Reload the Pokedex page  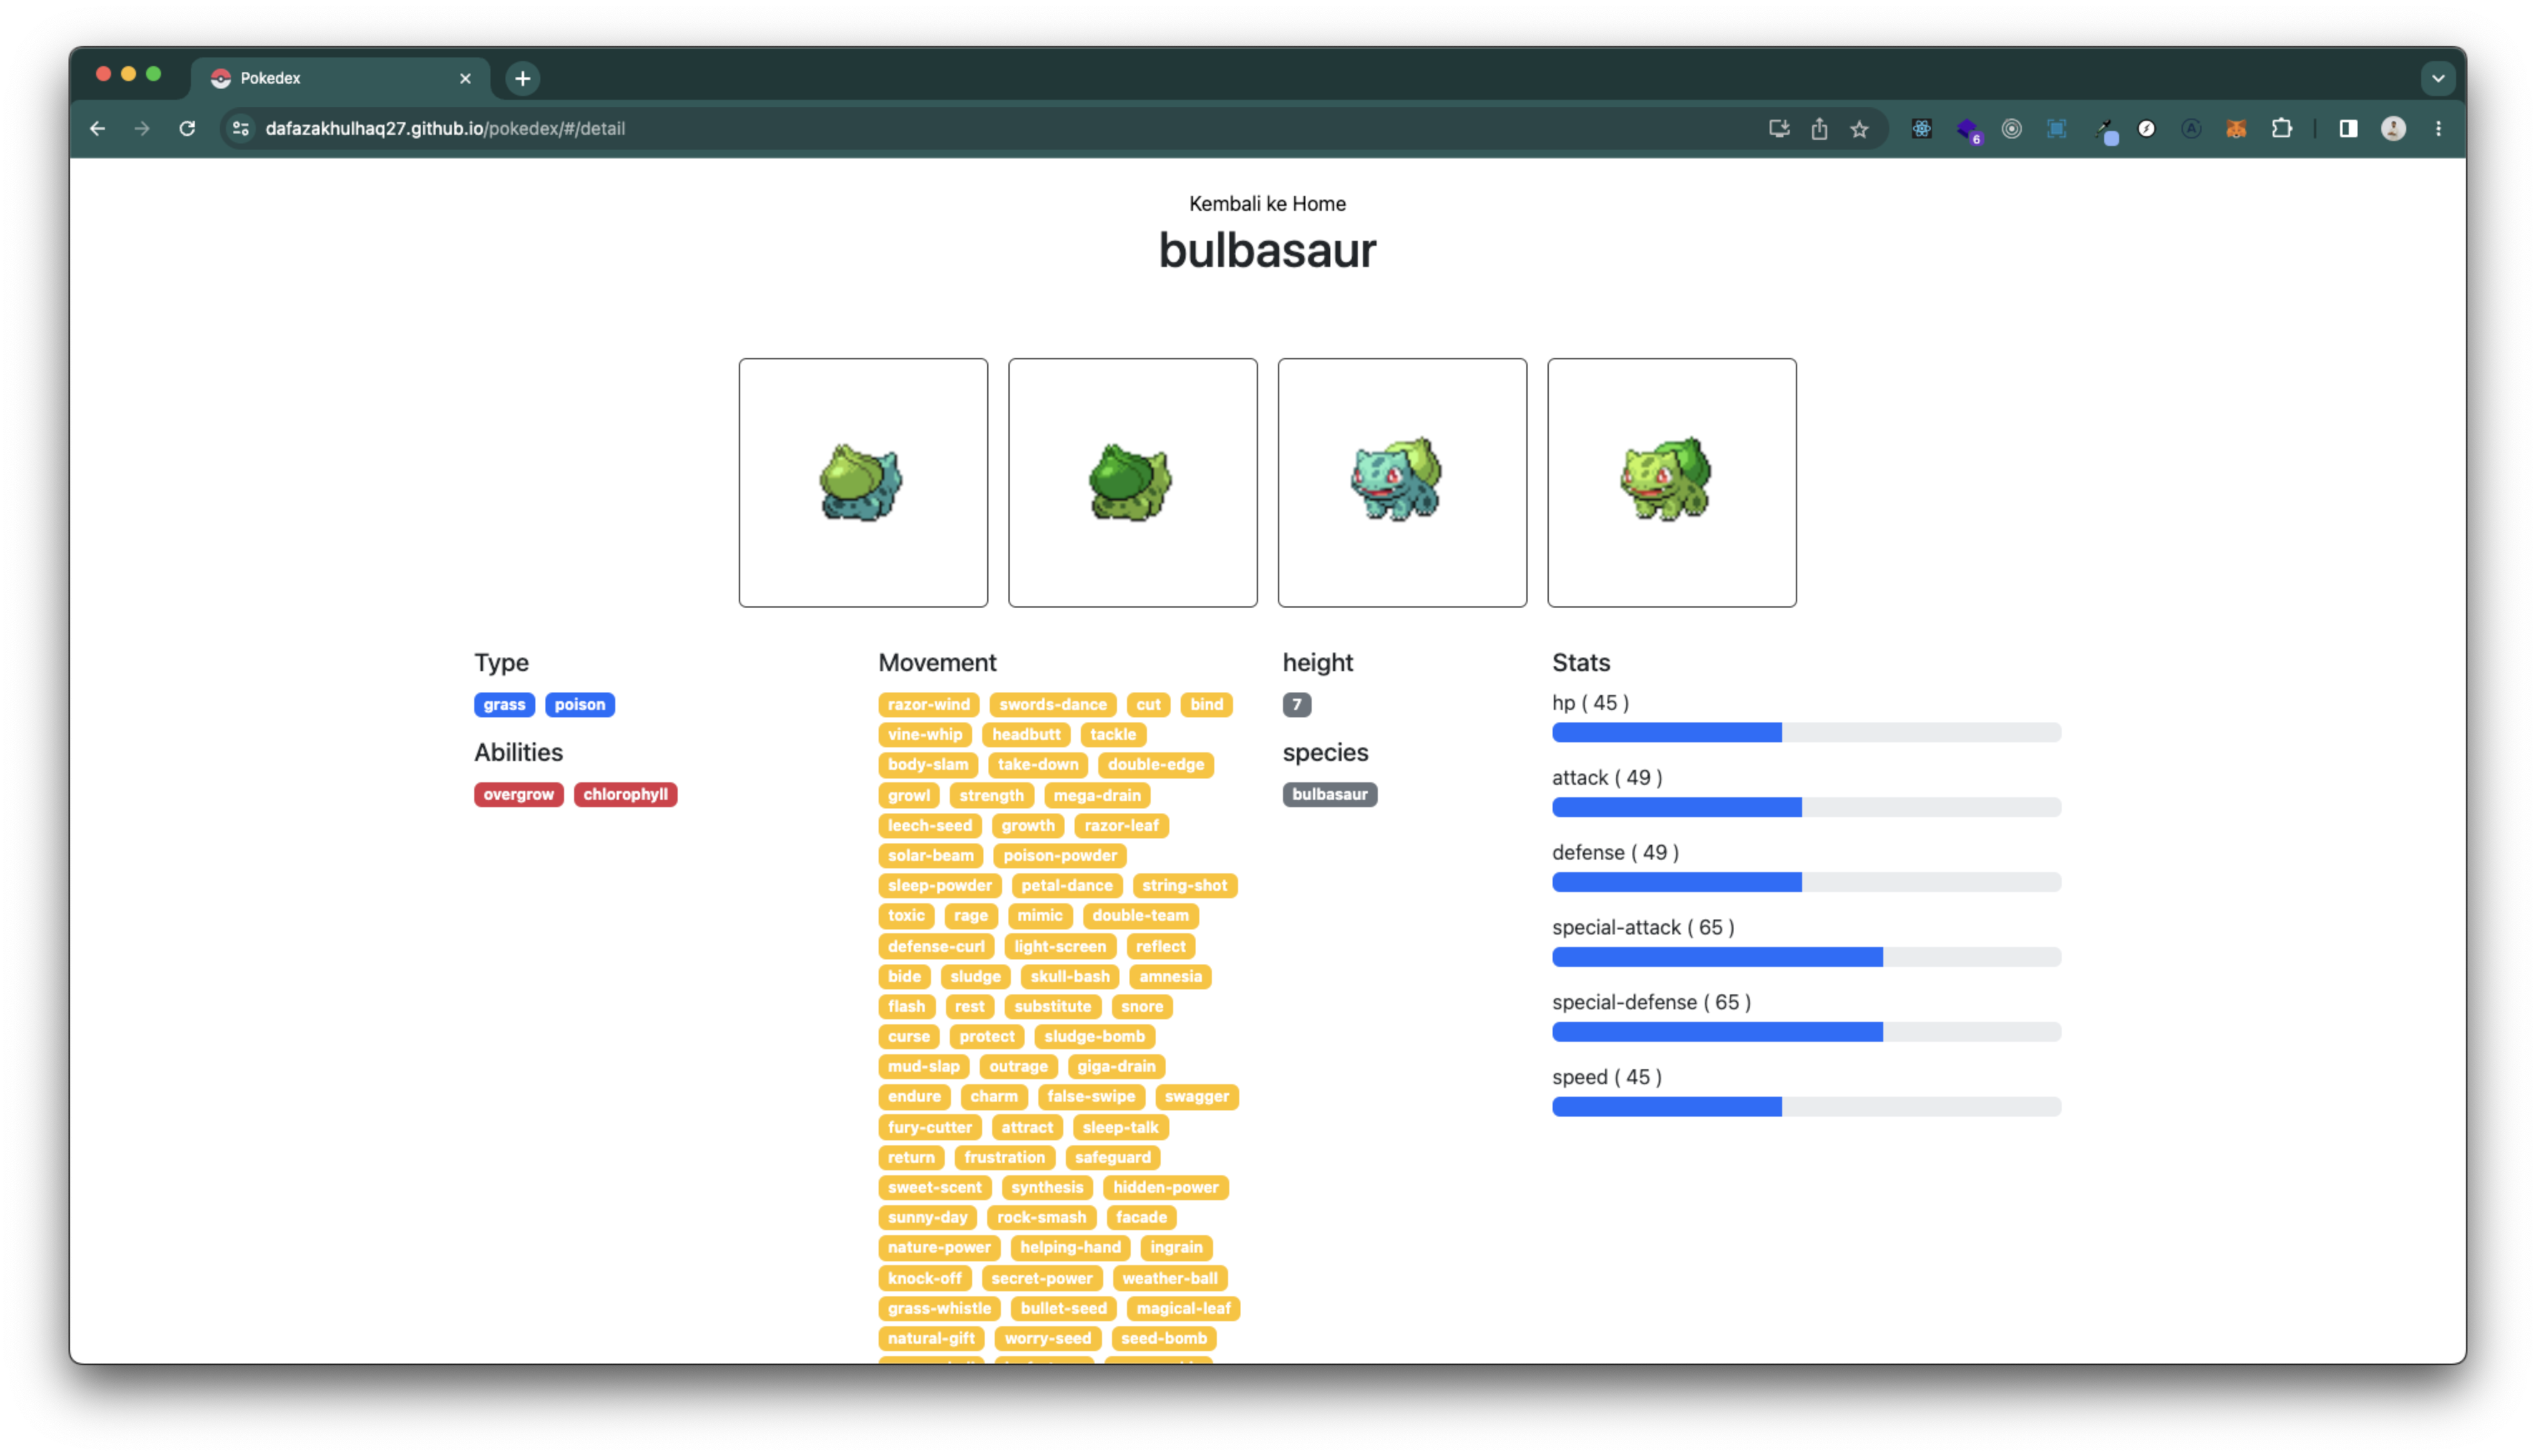[x=187, y=128]
